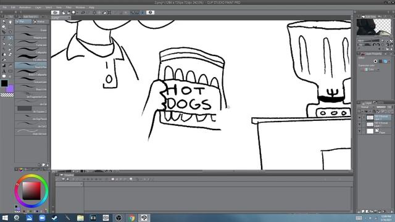This screenshot has width=395, height=222.
Task: Select the purple sub color swatch
Action: point(10,89)
